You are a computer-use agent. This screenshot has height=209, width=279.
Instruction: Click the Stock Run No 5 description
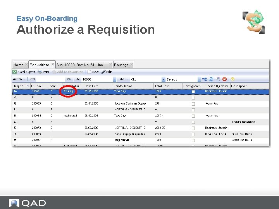point(242,134)
